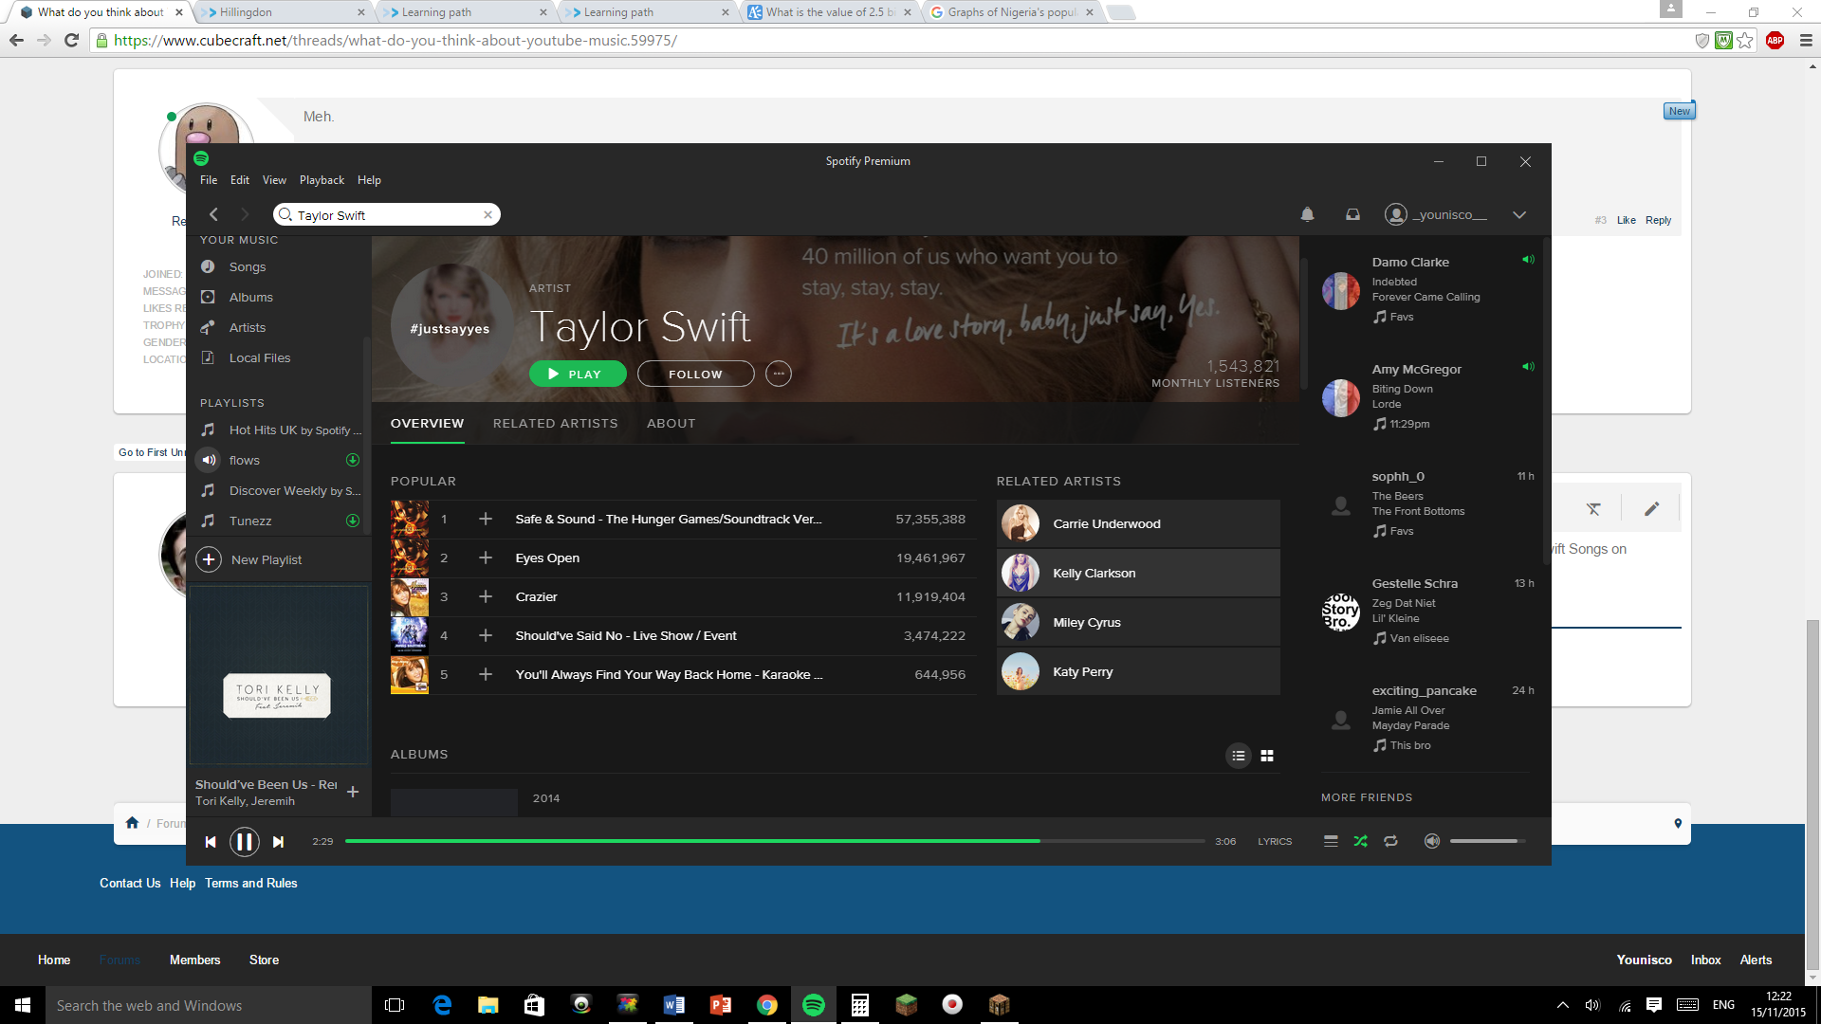This screenshot has height=1024, width=1821.
Task: Follow Taylor Swift
Action: 695,374
